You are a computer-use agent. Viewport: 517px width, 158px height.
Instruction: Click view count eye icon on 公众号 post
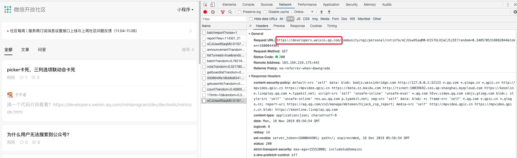click(x=34, y=142)
